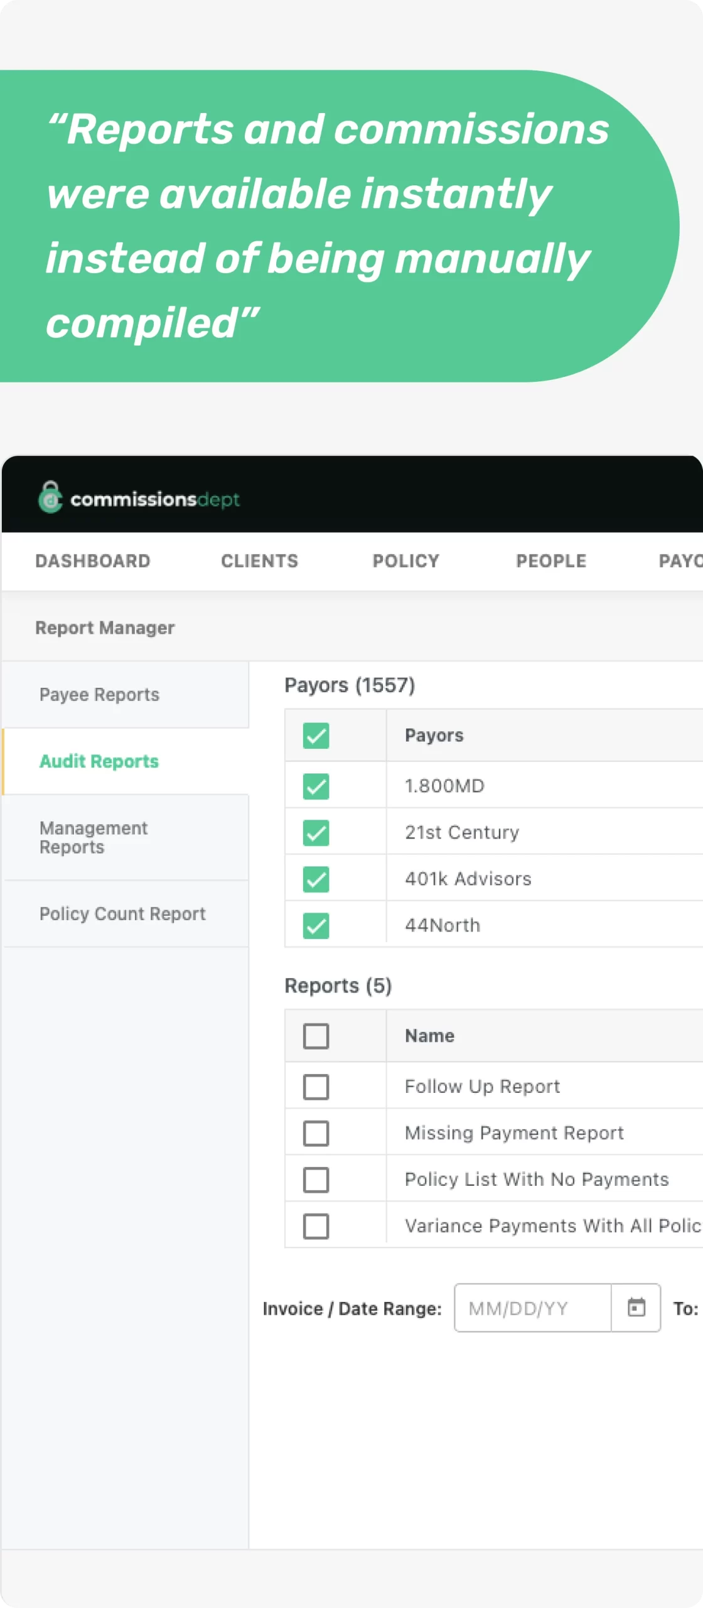Deselect the 401k Advisors checkbox
Image resolution: width=703 pixels, height=1608 pixels.
coord(316,879)
